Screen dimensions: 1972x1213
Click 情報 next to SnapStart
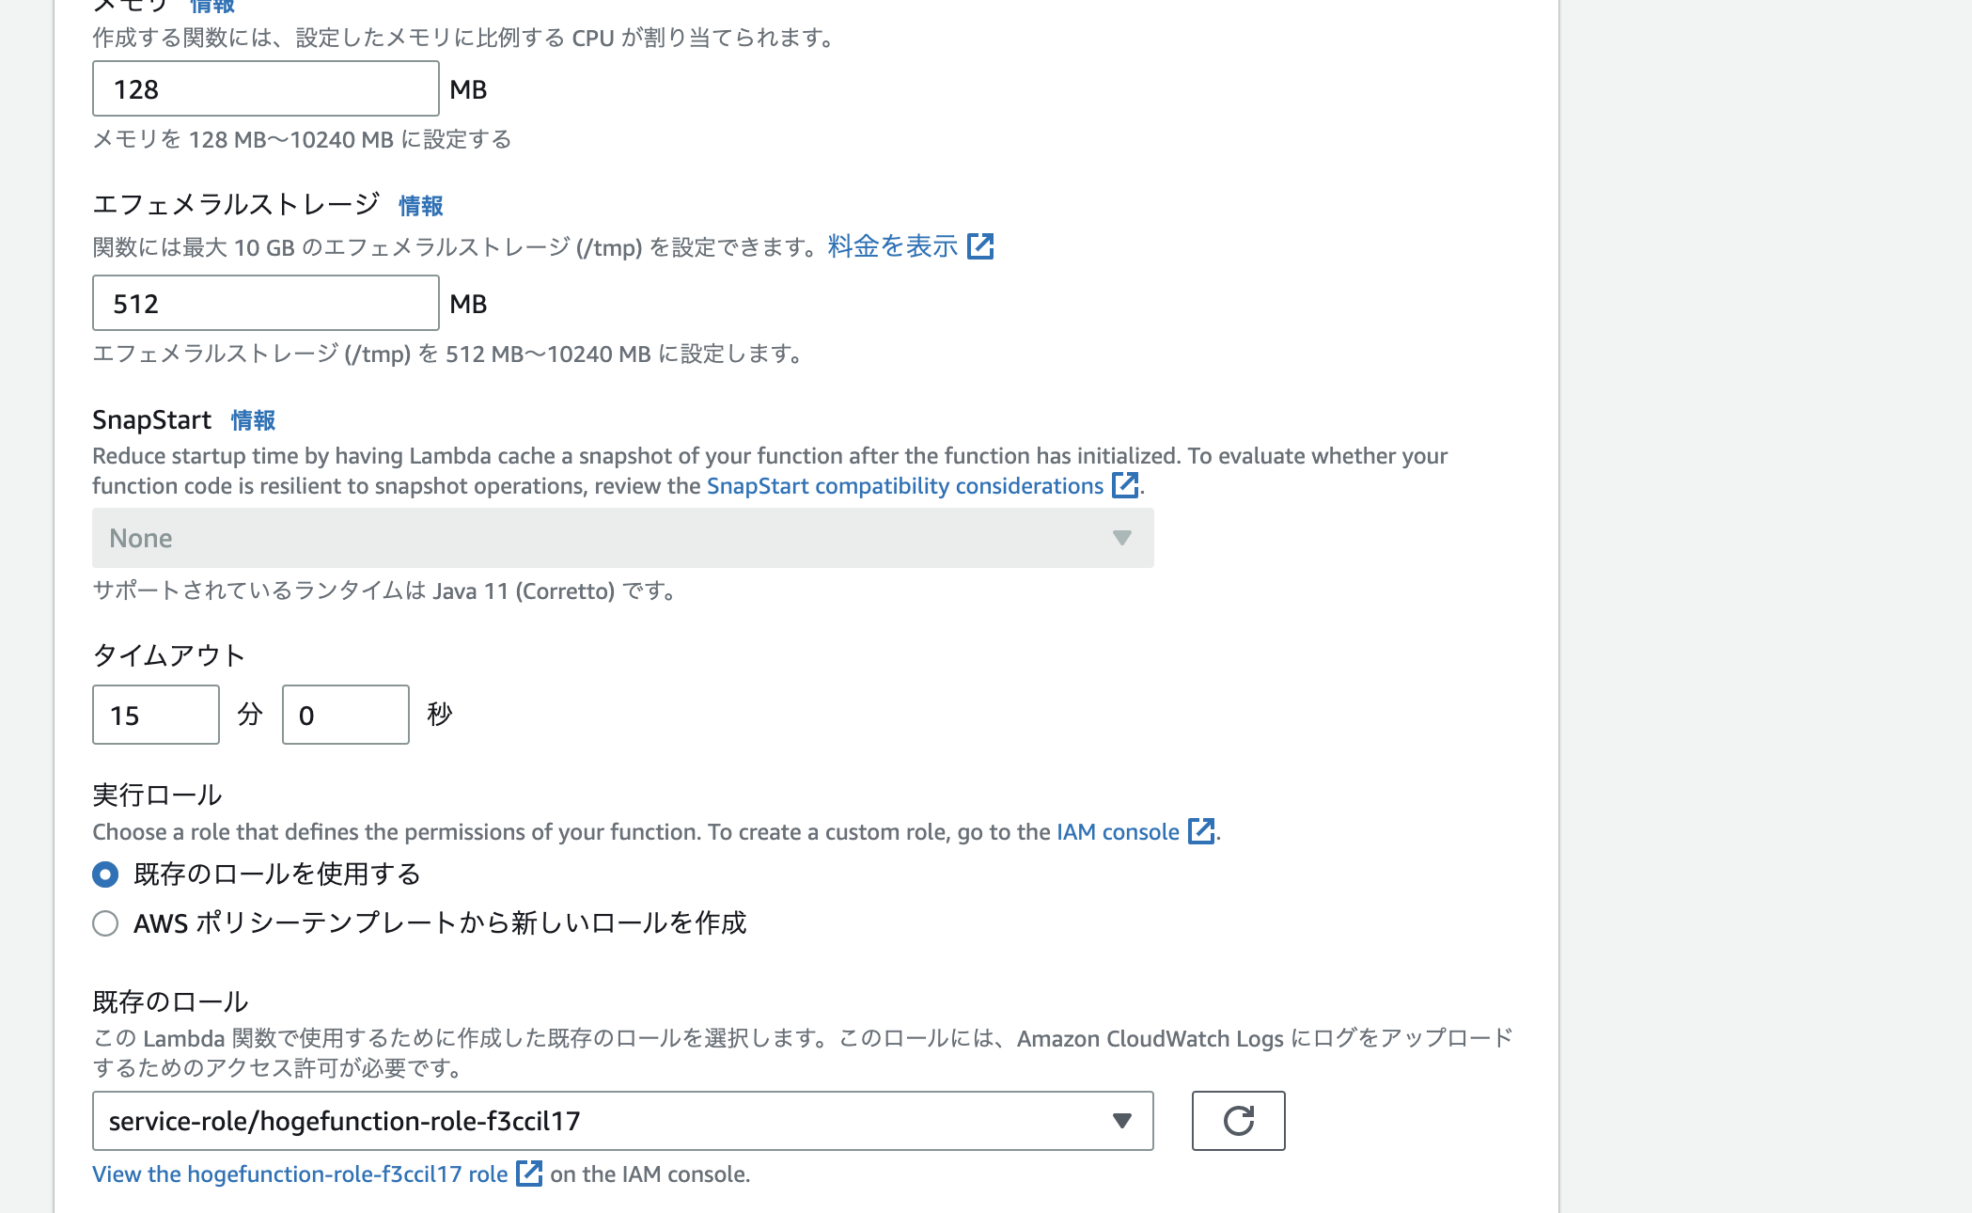[252, 420]
